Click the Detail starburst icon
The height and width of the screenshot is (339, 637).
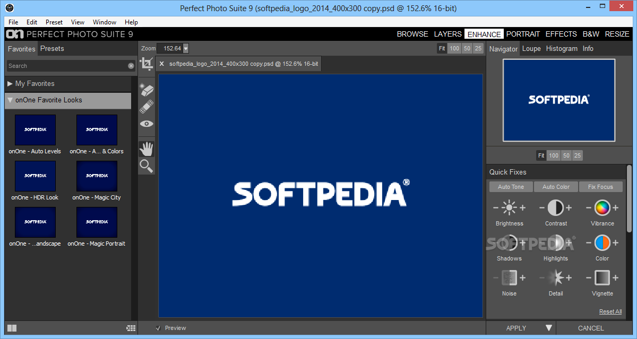[556, 277]
